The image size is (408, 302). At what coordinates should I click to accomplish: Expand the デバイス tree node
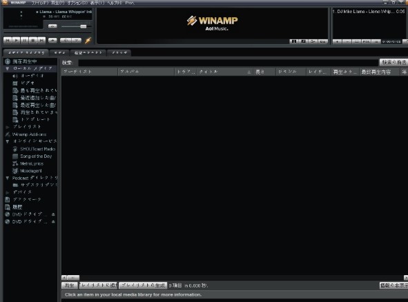8,192
